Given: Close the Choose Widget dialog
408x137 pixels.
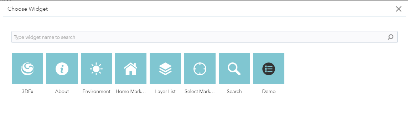Looking at the screenshot, I should (x=399, y=9).
